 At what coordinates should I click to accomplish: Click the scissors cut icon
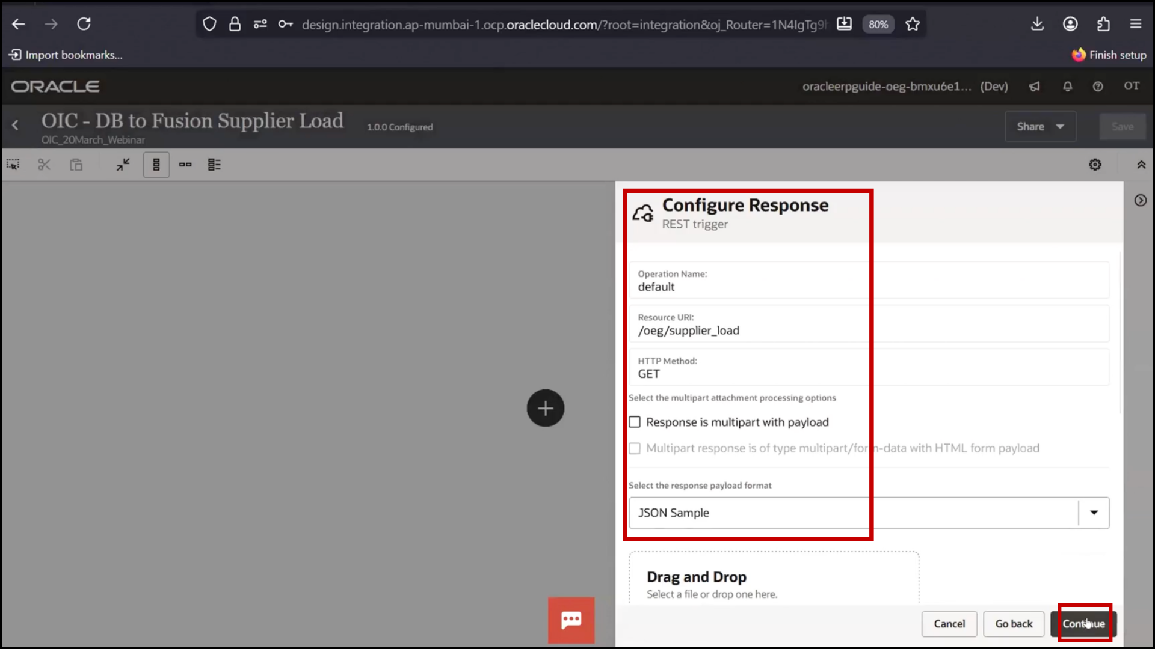pyautogui.click(x=44, y=165)
